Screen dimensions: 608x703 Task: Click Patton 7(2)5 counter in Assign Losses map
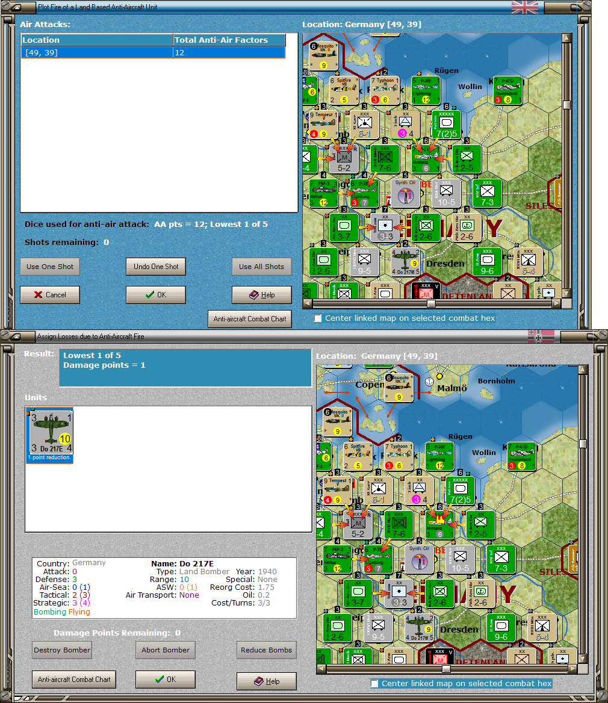pyautogui.click(x=460, y=491)
